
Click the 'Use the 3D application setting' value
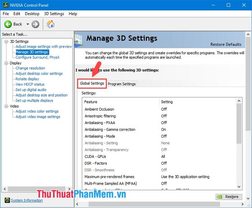pos(185,177)
